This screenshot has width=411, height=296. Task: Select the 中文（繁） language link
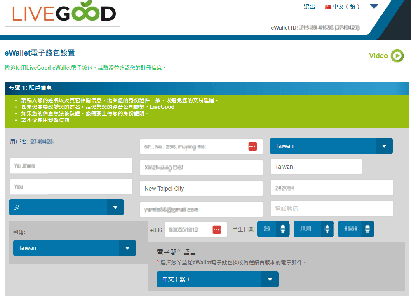pyautogui.click(x=346, y=7)
